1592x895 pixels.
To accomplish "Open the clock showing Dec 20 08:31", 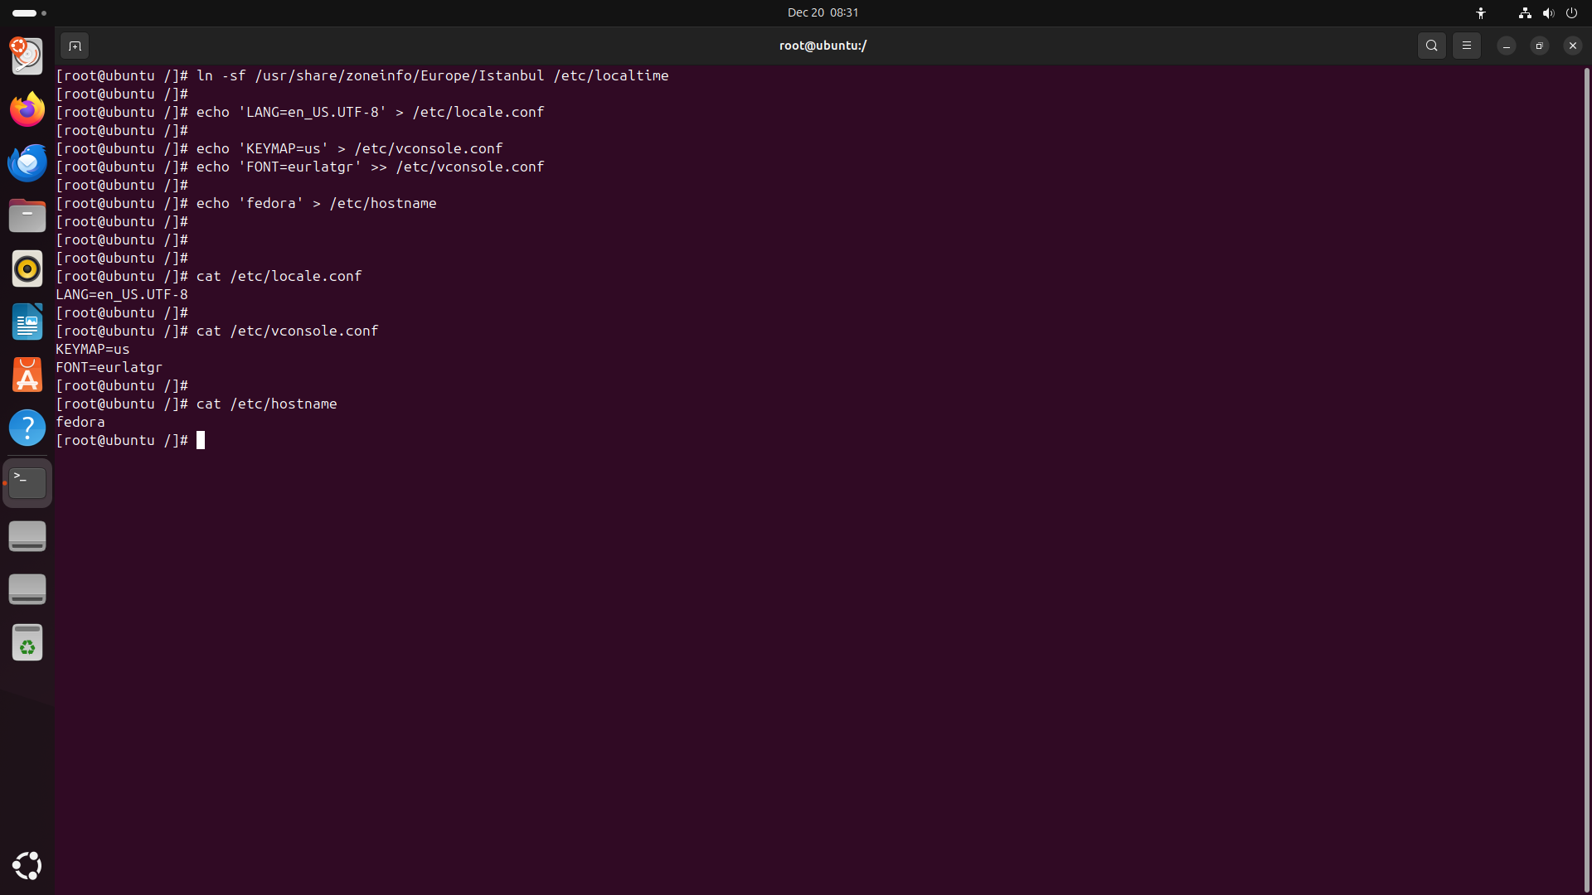I will tap(823, 12).
